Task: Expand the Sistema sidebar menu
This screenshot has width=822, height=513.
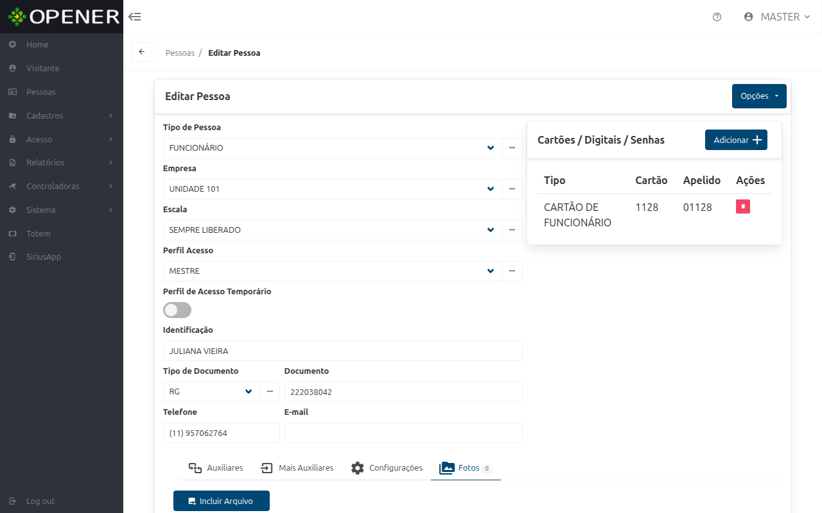Action: [62, 210]
